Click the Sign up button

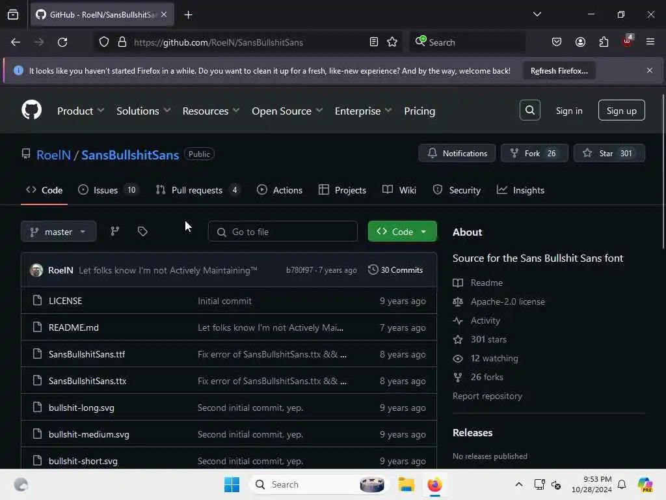pyautogui.click(x=621, y=111)
